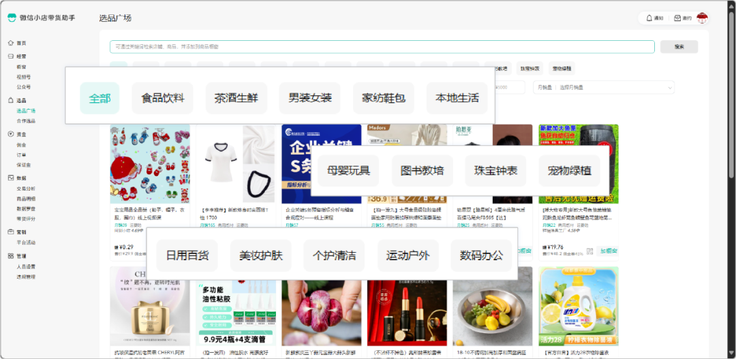
Task: Open the Madors product thumbnail
Action: coord(407,163)
